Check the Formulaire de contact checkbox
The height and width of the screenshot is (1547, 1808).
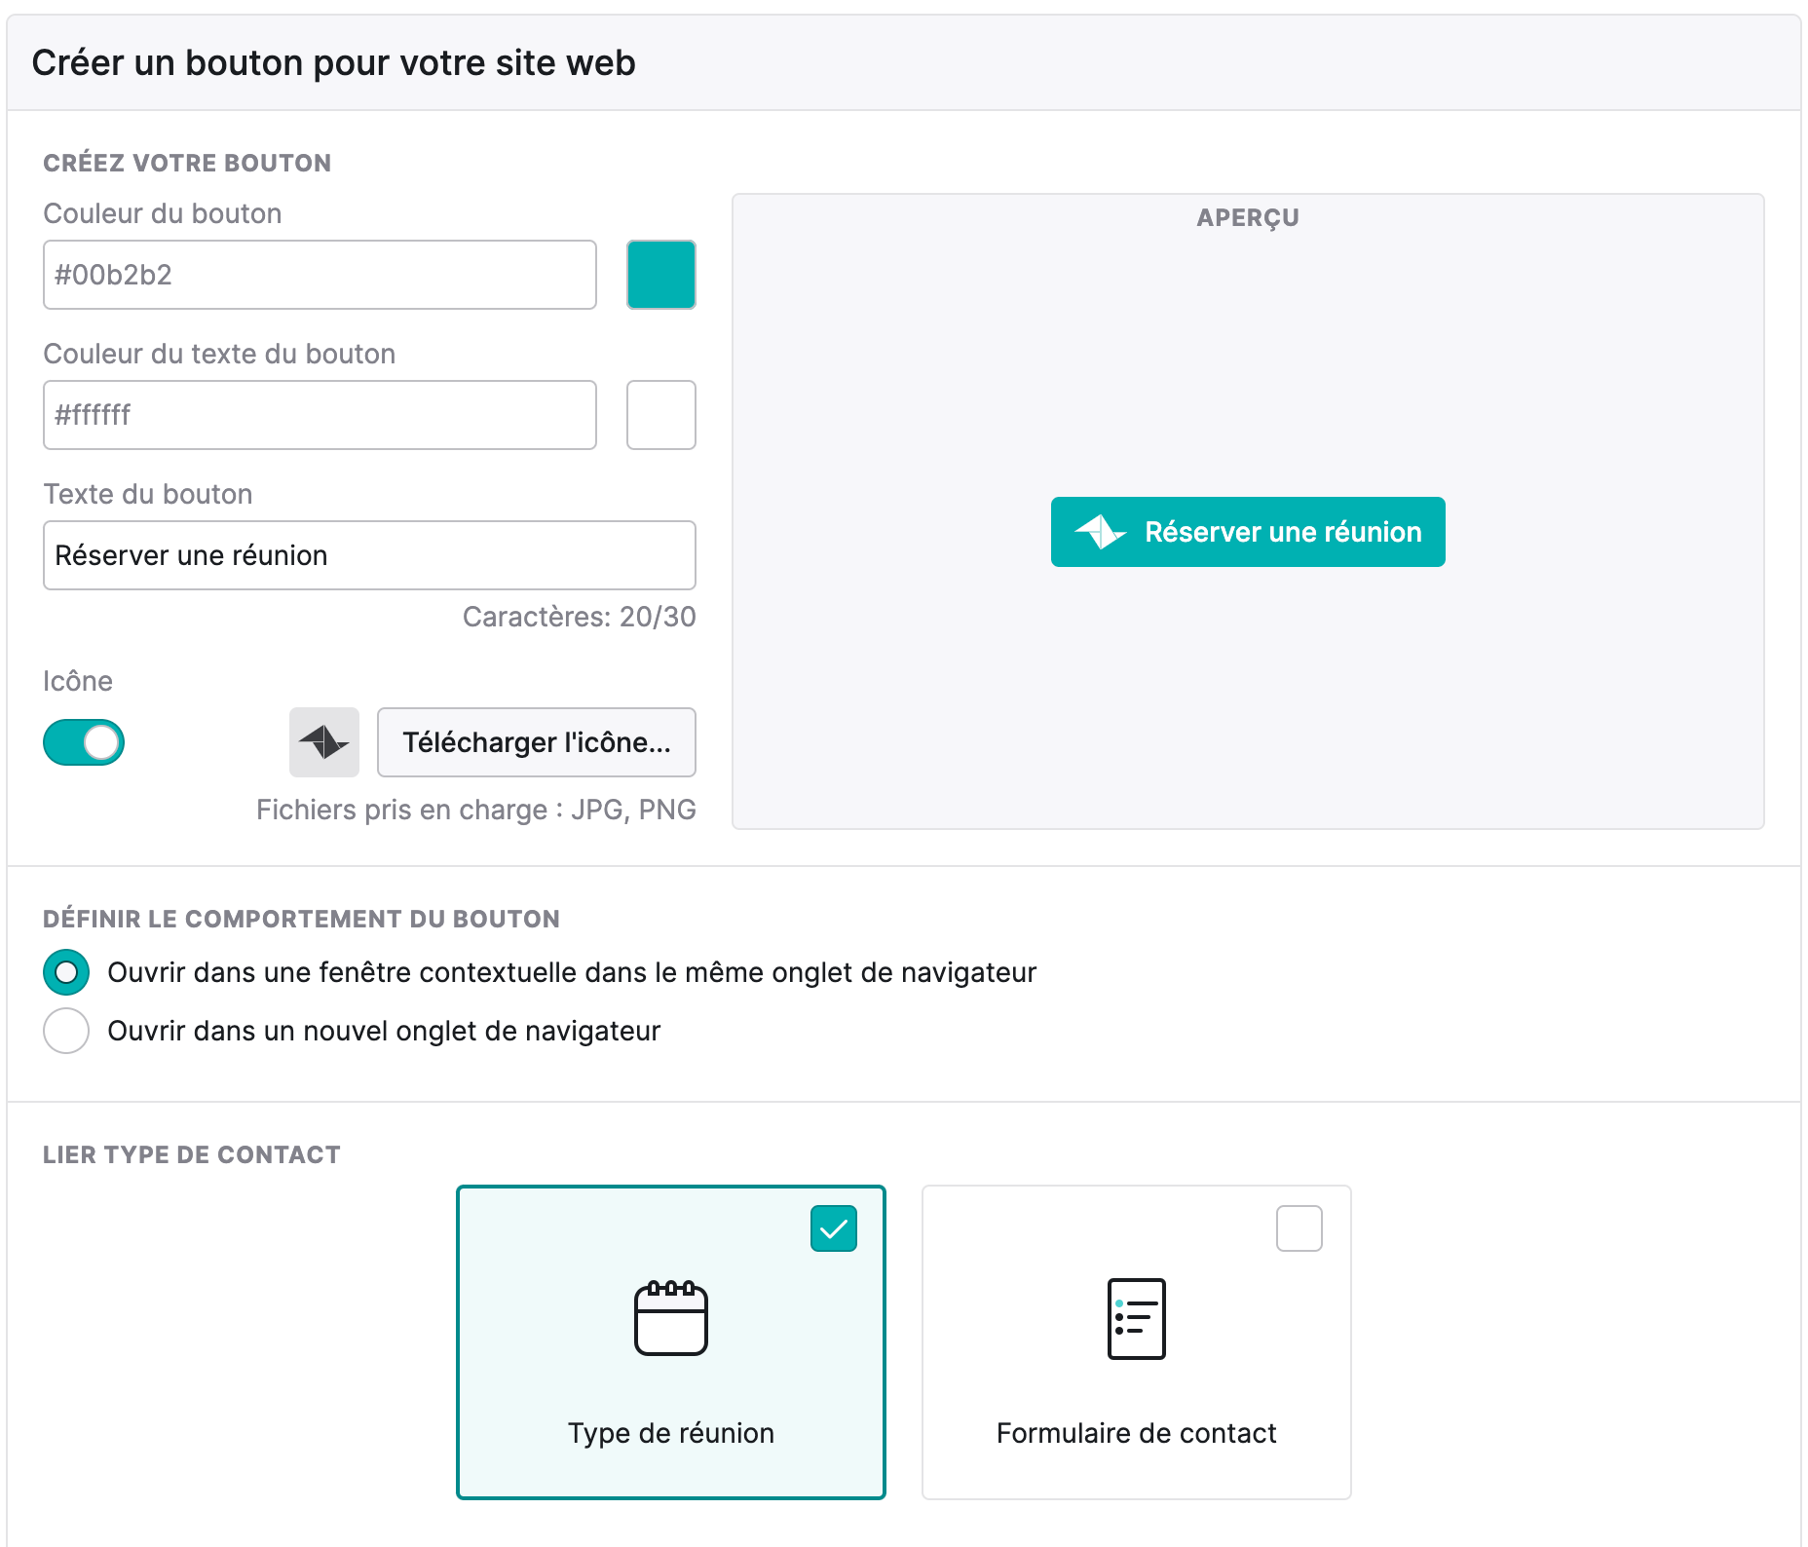[1299, 1228]
